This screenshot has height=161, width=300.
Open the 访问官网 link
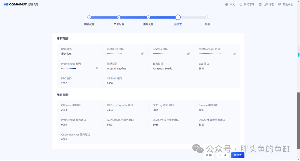[x=249, y=4]
